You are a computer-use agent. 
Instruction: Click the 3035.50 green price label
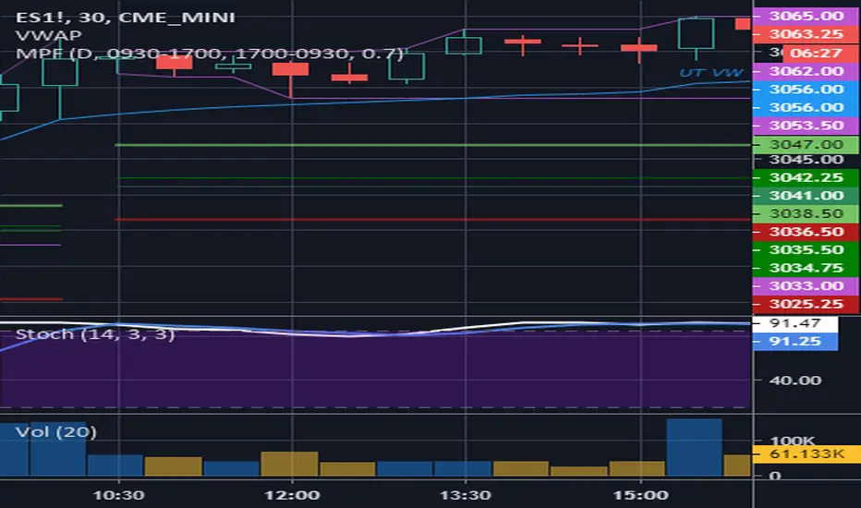coord(806,250)
